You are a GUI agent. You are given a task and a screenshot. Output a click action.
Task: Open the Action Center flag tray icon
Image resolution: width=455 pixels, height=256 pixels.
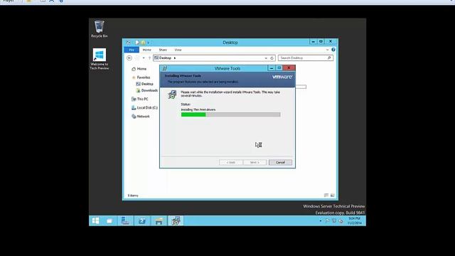pos(328,220)
